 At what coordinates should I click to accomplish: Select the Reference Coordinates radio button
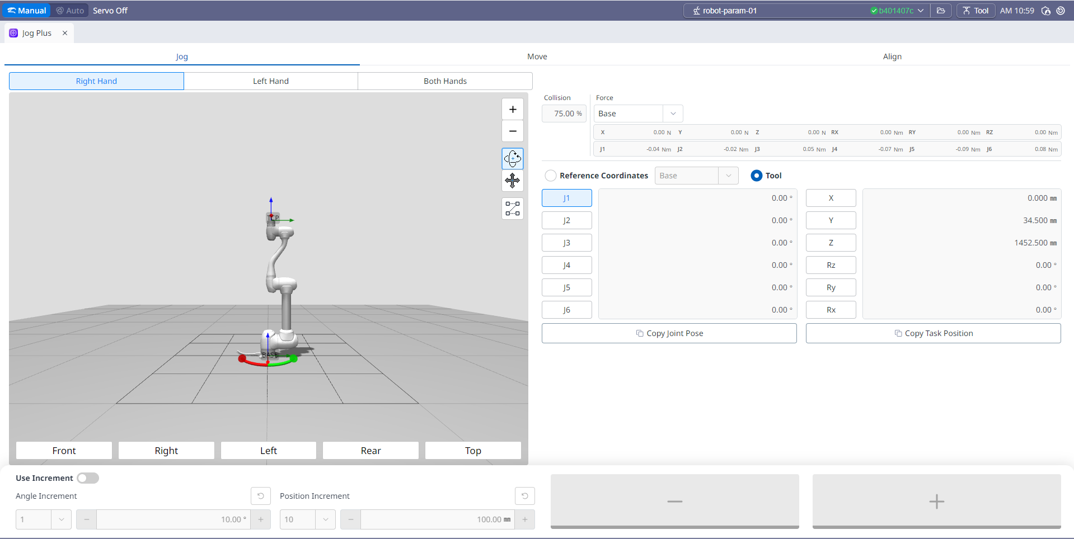(x=551, y=176)
